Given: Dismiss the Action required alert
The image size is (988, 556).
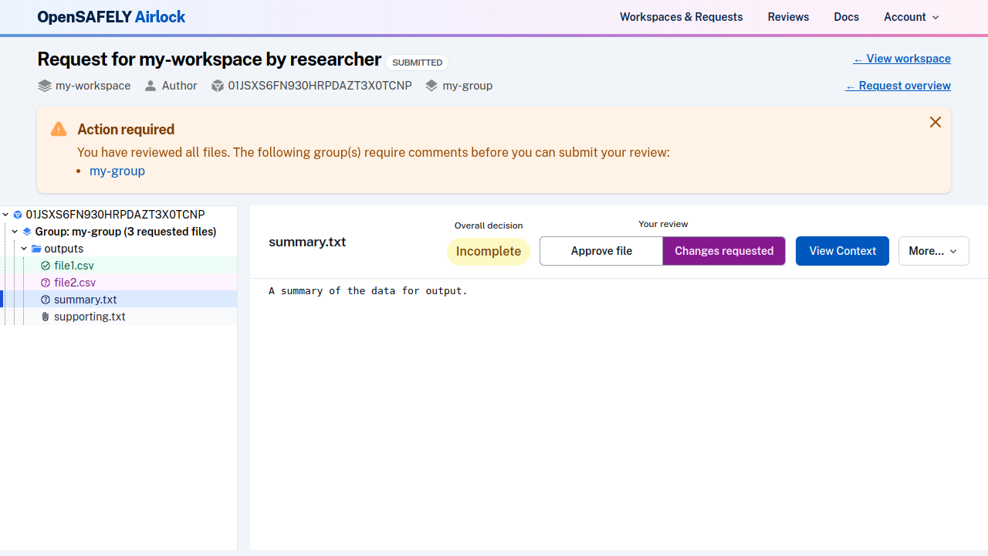Looking at the screenshot, I should point(935,122).
